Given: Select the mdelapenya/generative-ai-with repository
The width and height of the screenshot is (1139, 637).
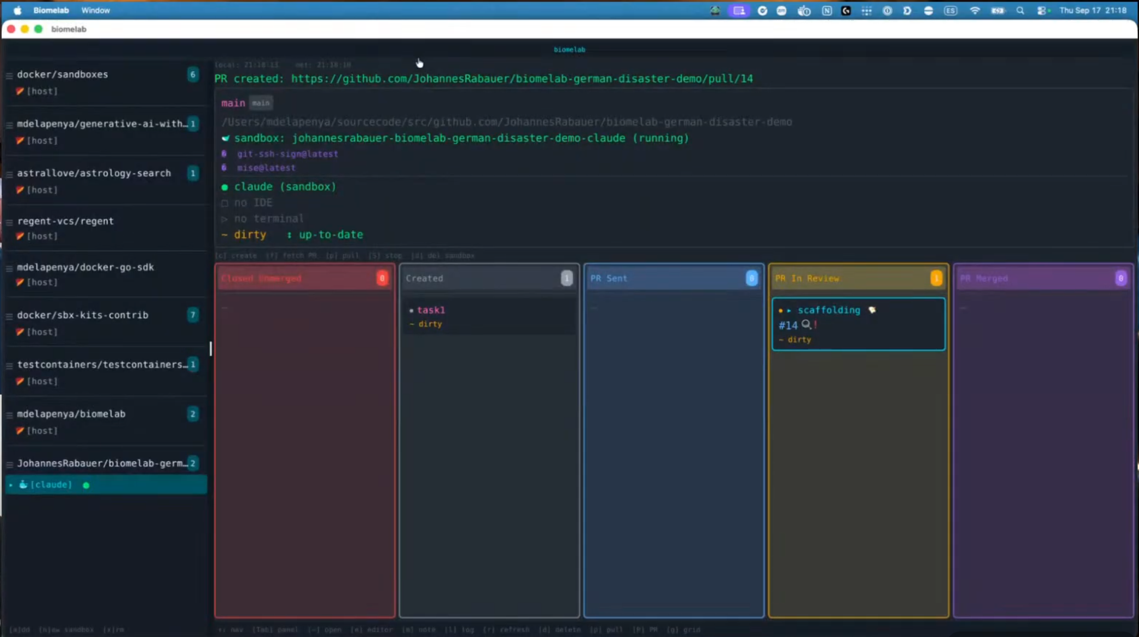Looking at the screenshot, I should point(102,124).
